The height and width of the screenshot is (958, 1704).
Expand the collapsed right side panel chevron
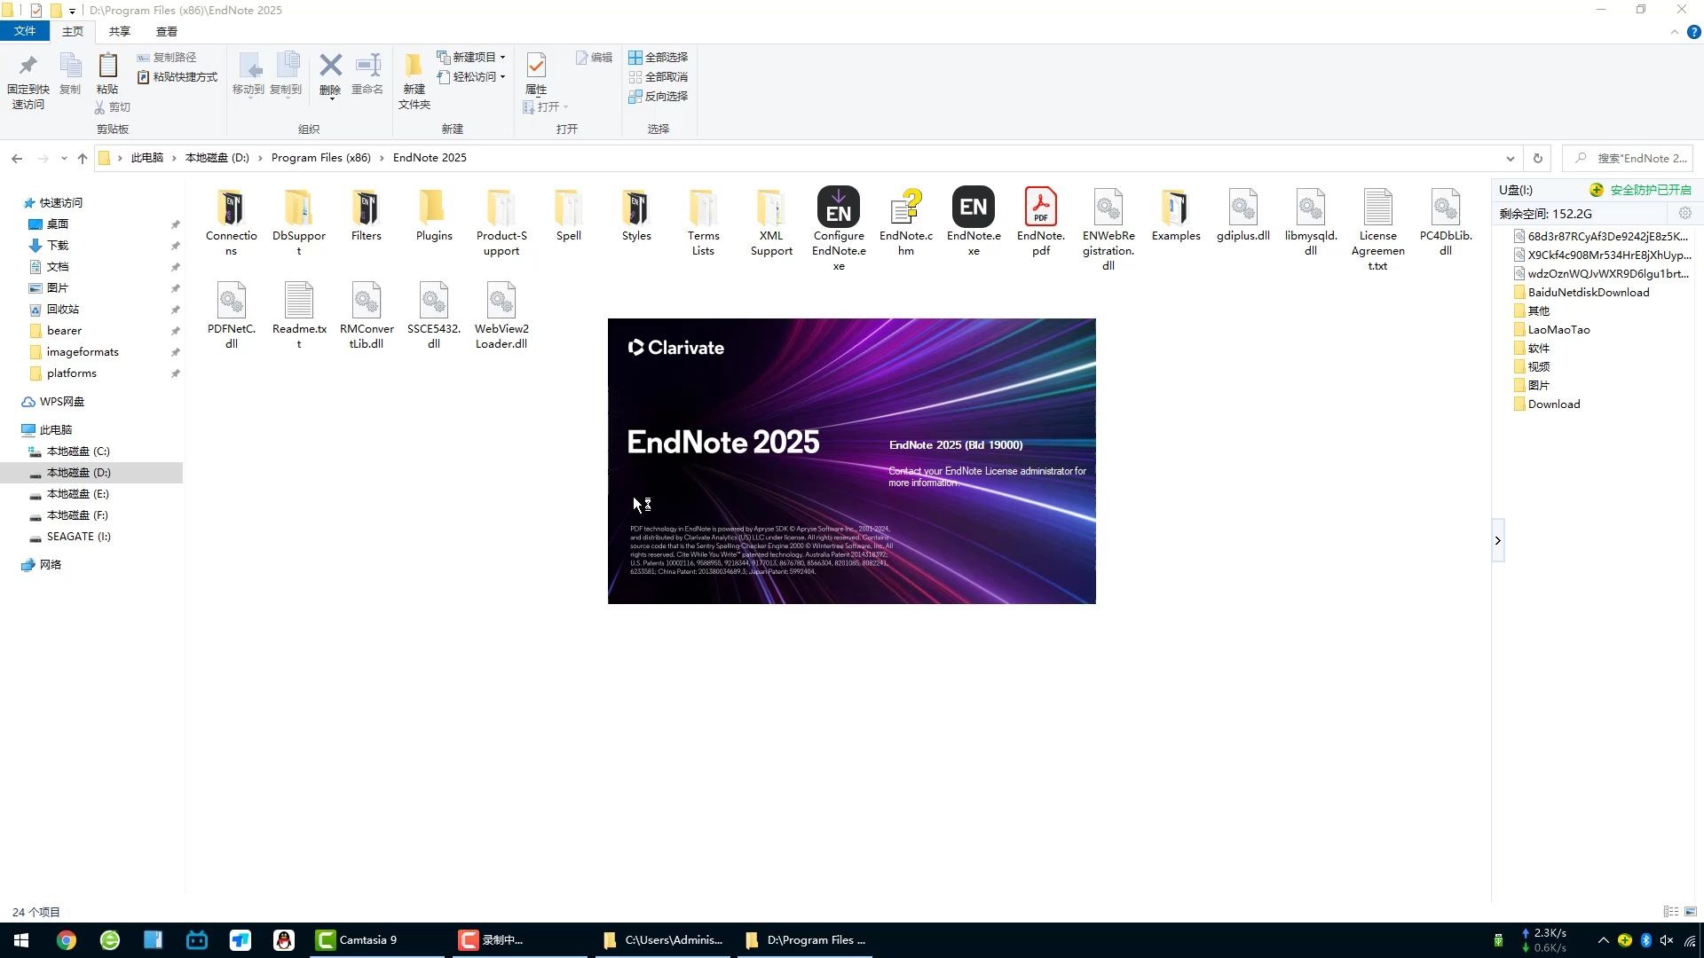(1497, 540)
